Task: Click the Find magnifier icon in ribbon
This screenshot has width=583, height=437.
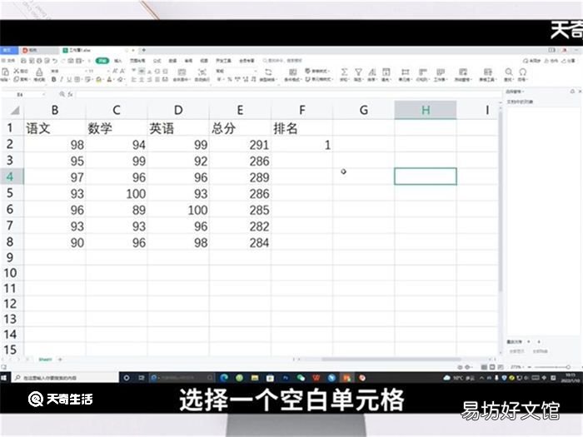Action: [x=509, y=72]
